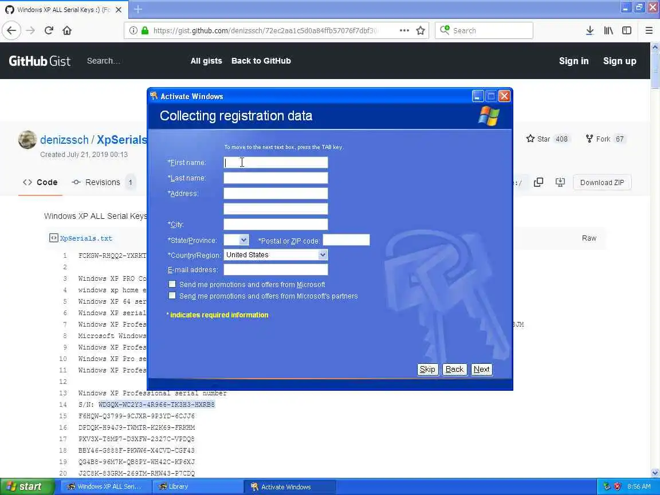Open the XpSerials gist title link
The image size is (660, 495).
click(x=122, y=140)
